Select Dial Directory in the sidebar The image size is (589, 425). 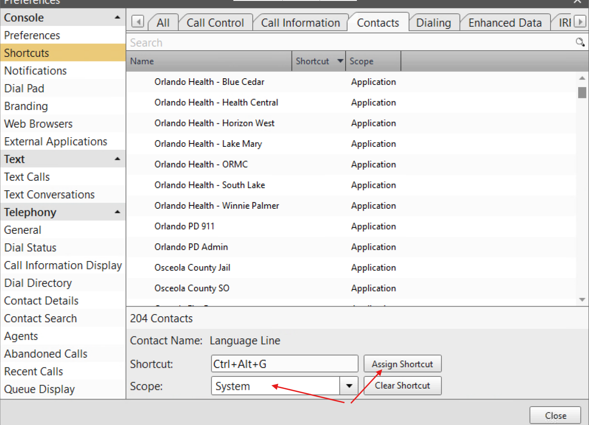click(x=63, y=283)
